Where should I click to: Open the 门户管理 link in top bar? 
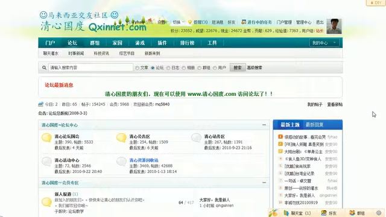[x=284, y=22]
